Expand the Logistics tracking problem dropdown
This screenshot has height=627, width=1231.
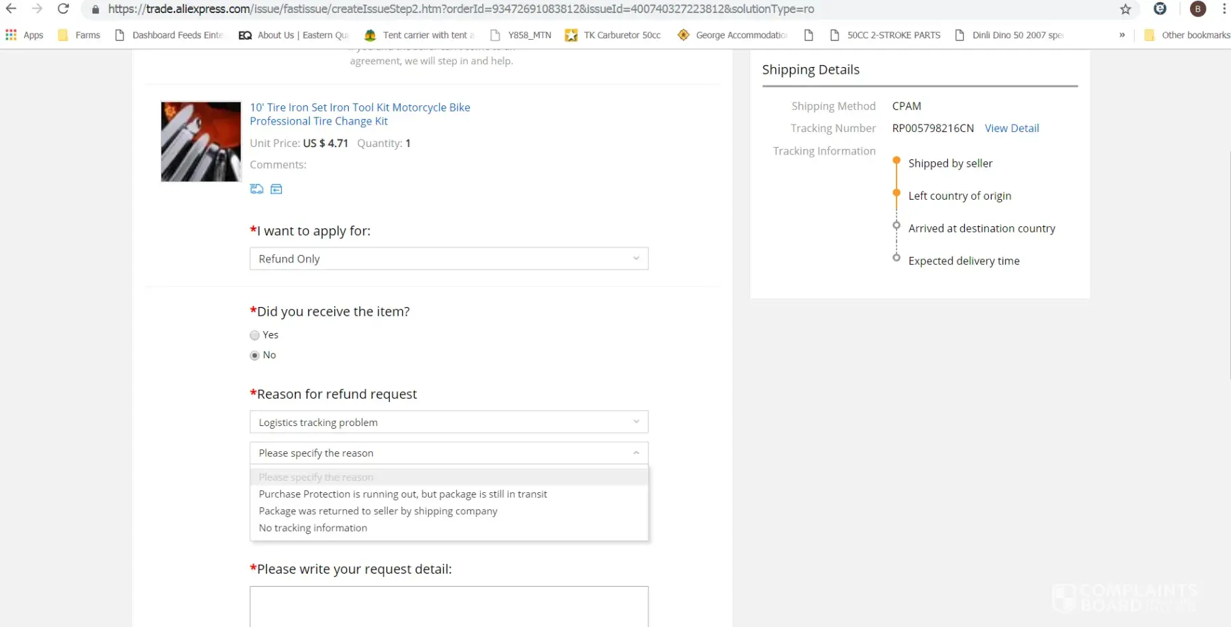449,423
